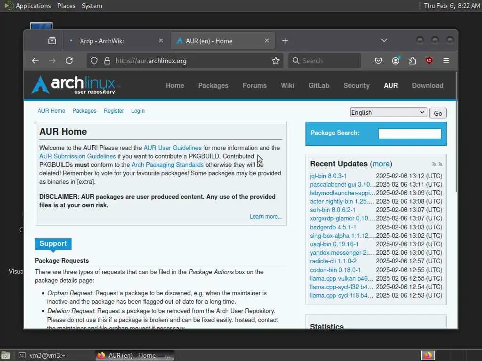Image resolution: width=482 pixels, height=361 pixels.
Task: Open the Home nav item in Arch header
Action: click(175, 86)
